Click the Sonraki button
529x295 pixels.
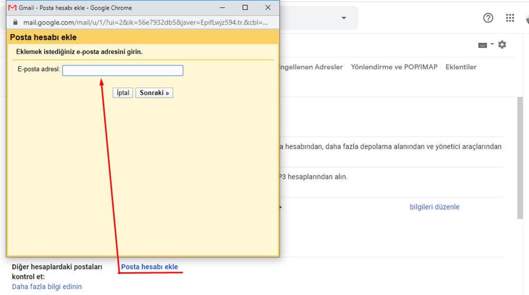pyautogui.click(x=154, y=92)
